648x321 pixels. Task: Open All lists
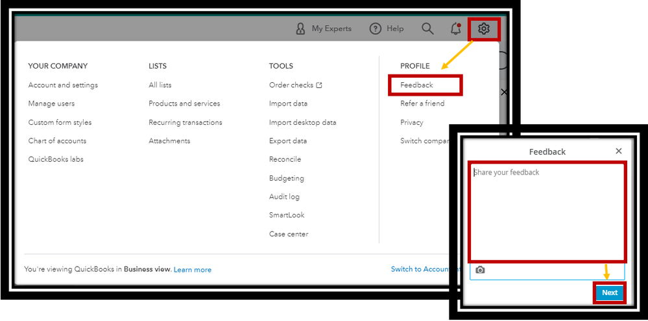click(x=160, y=85)
